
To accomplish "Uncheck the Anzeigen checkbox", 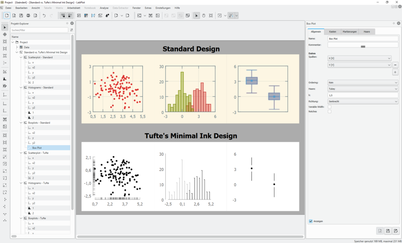I will click(311, 221).
